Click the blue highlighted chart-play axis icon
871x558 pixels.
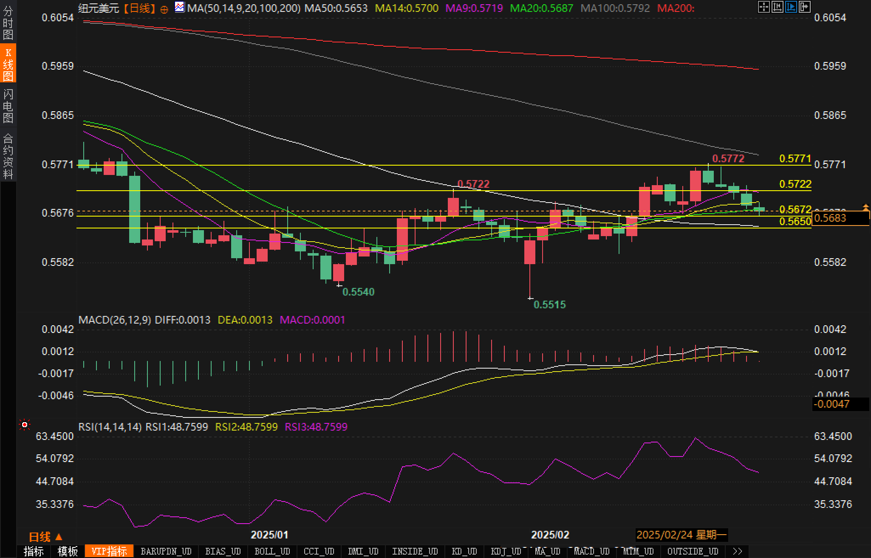click(x=791, y=7)
